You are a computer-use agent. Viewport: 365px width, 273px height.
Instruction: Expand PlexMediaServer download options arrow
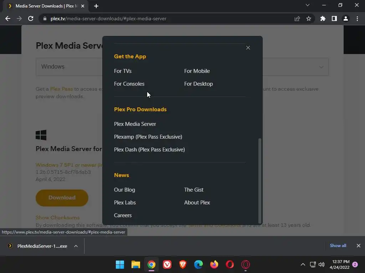pyautogui.click(x=76, y=246)
